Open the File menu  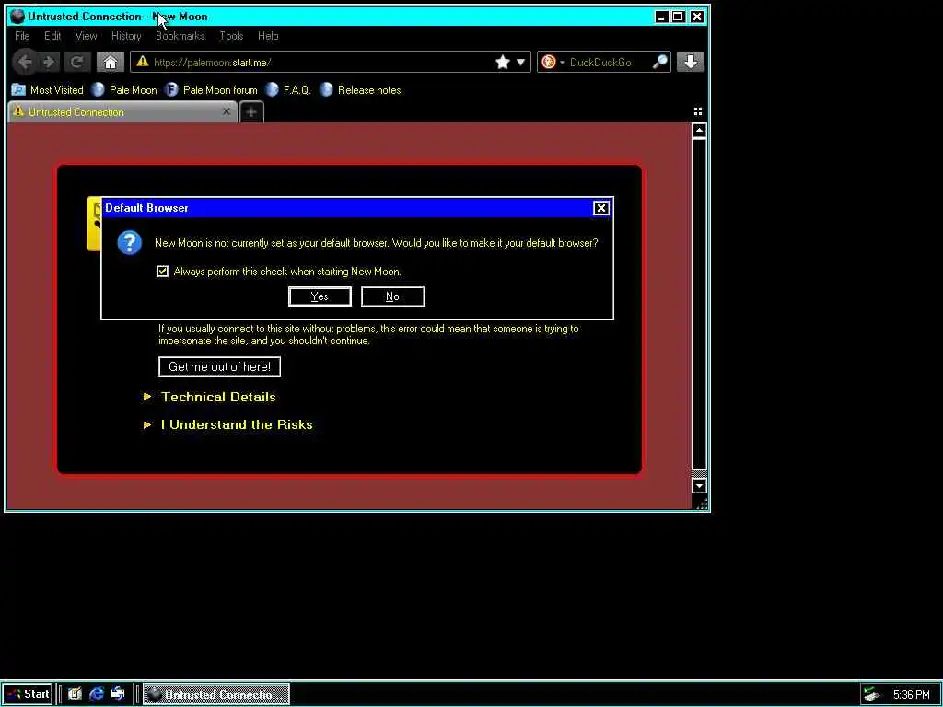point(22,36)
